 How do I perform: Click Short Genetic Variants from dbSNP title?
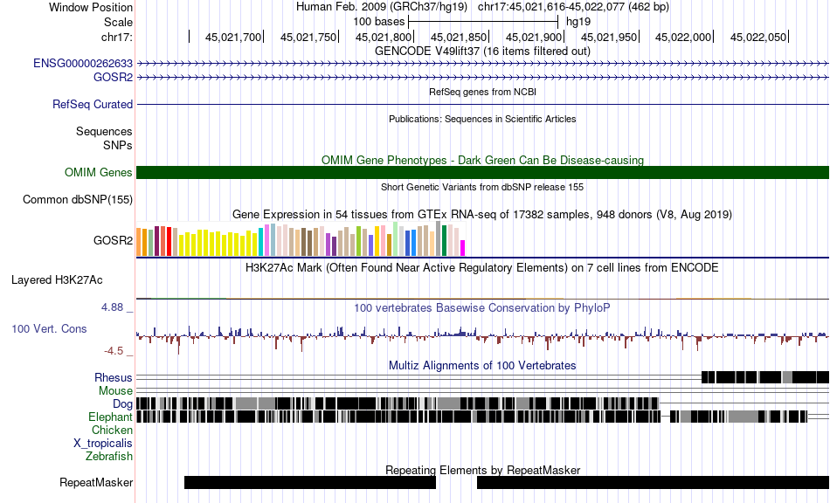point(482,187)
